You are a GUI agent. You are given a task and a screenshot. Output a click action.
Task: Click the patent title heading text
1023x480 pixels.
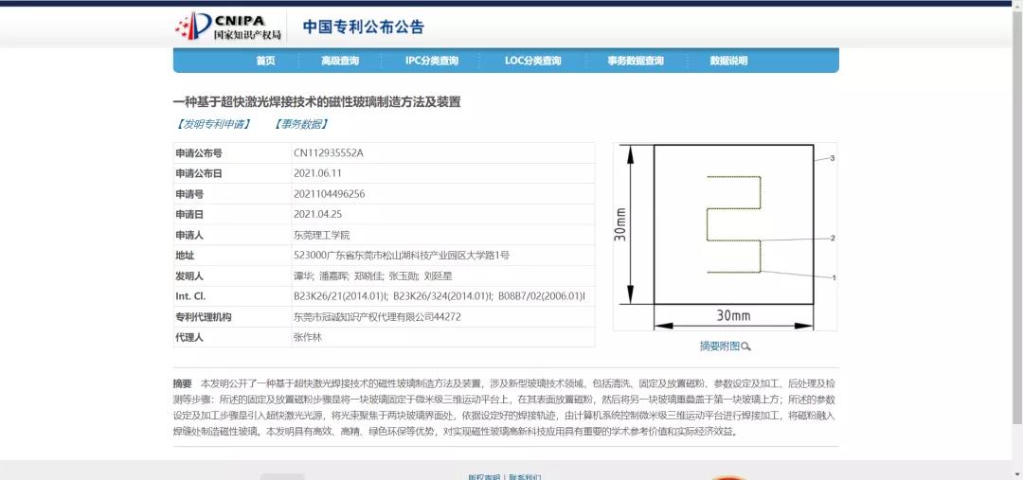[316, 101]
